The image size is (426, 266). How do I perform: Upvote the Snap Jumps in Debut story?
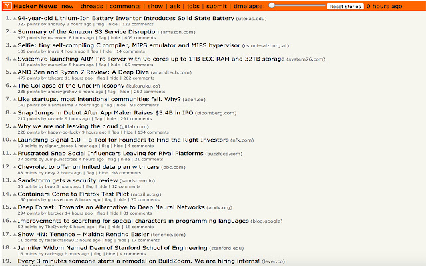tap(15, 113)
